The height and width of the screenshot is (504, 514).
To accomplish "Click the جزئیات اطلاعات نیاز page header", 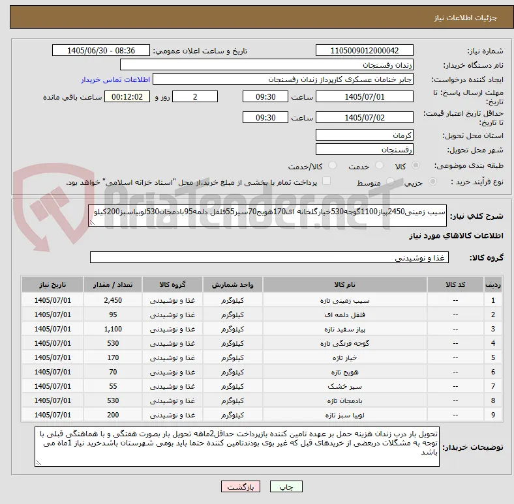I will pos(466,18).
